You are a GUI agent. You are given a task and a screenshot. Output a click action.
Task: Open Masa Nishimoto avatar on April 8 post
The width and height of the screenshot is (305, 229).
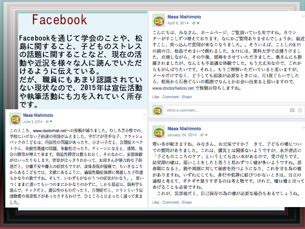click(159, 20)
